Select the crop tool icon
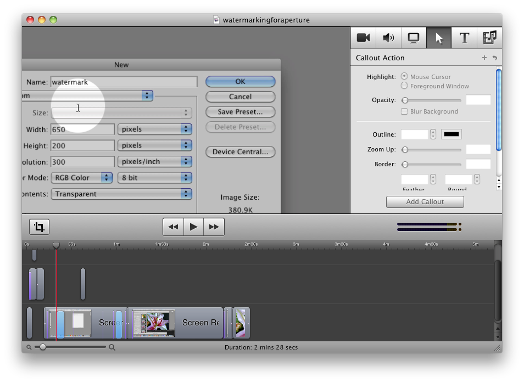The height and width of the screenshot is (383, 524). click(39, 227)
